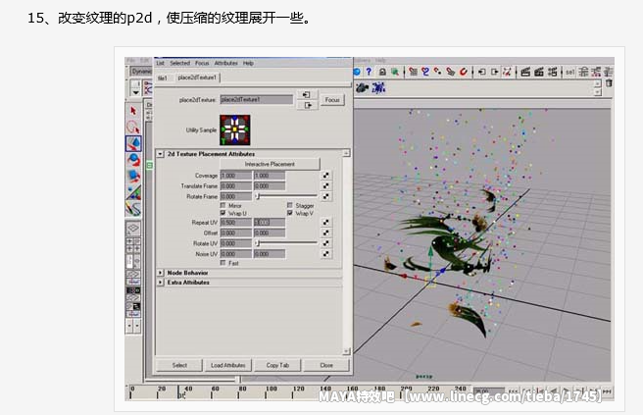
Task: Switch to single perspective view layout
Action: 133,229
